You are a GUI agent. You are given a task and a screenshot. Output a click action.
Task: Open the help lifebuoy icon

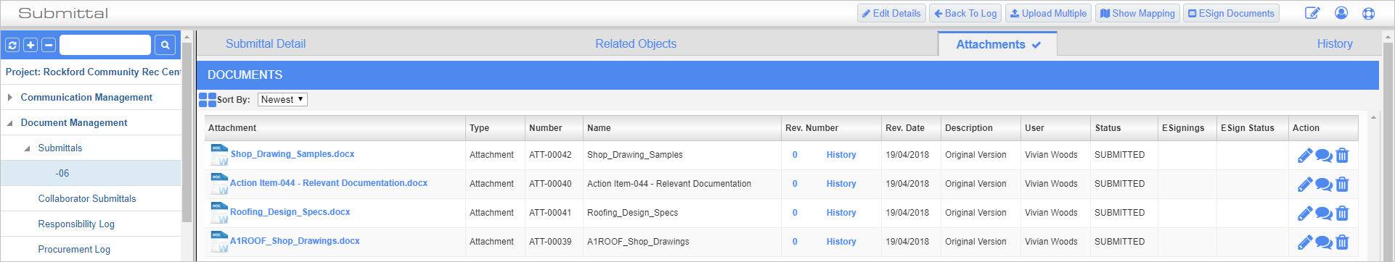[x=1369, y=13]
